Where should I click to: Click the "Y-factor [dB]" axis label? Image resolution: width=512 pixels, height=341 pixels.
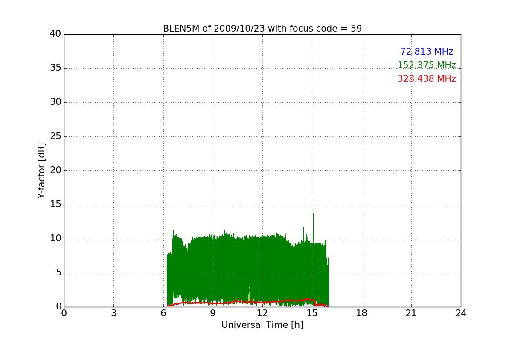[x=41, y=170]
